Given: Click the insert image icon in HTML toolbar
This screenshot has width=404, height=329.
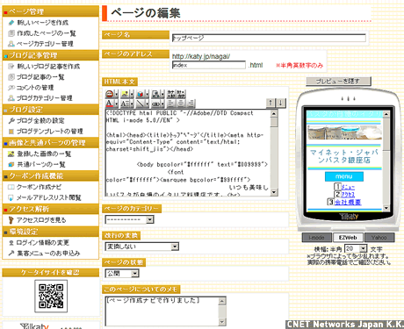Looking at the screenshot, I should pyautogui.click(x=125, y=94).
